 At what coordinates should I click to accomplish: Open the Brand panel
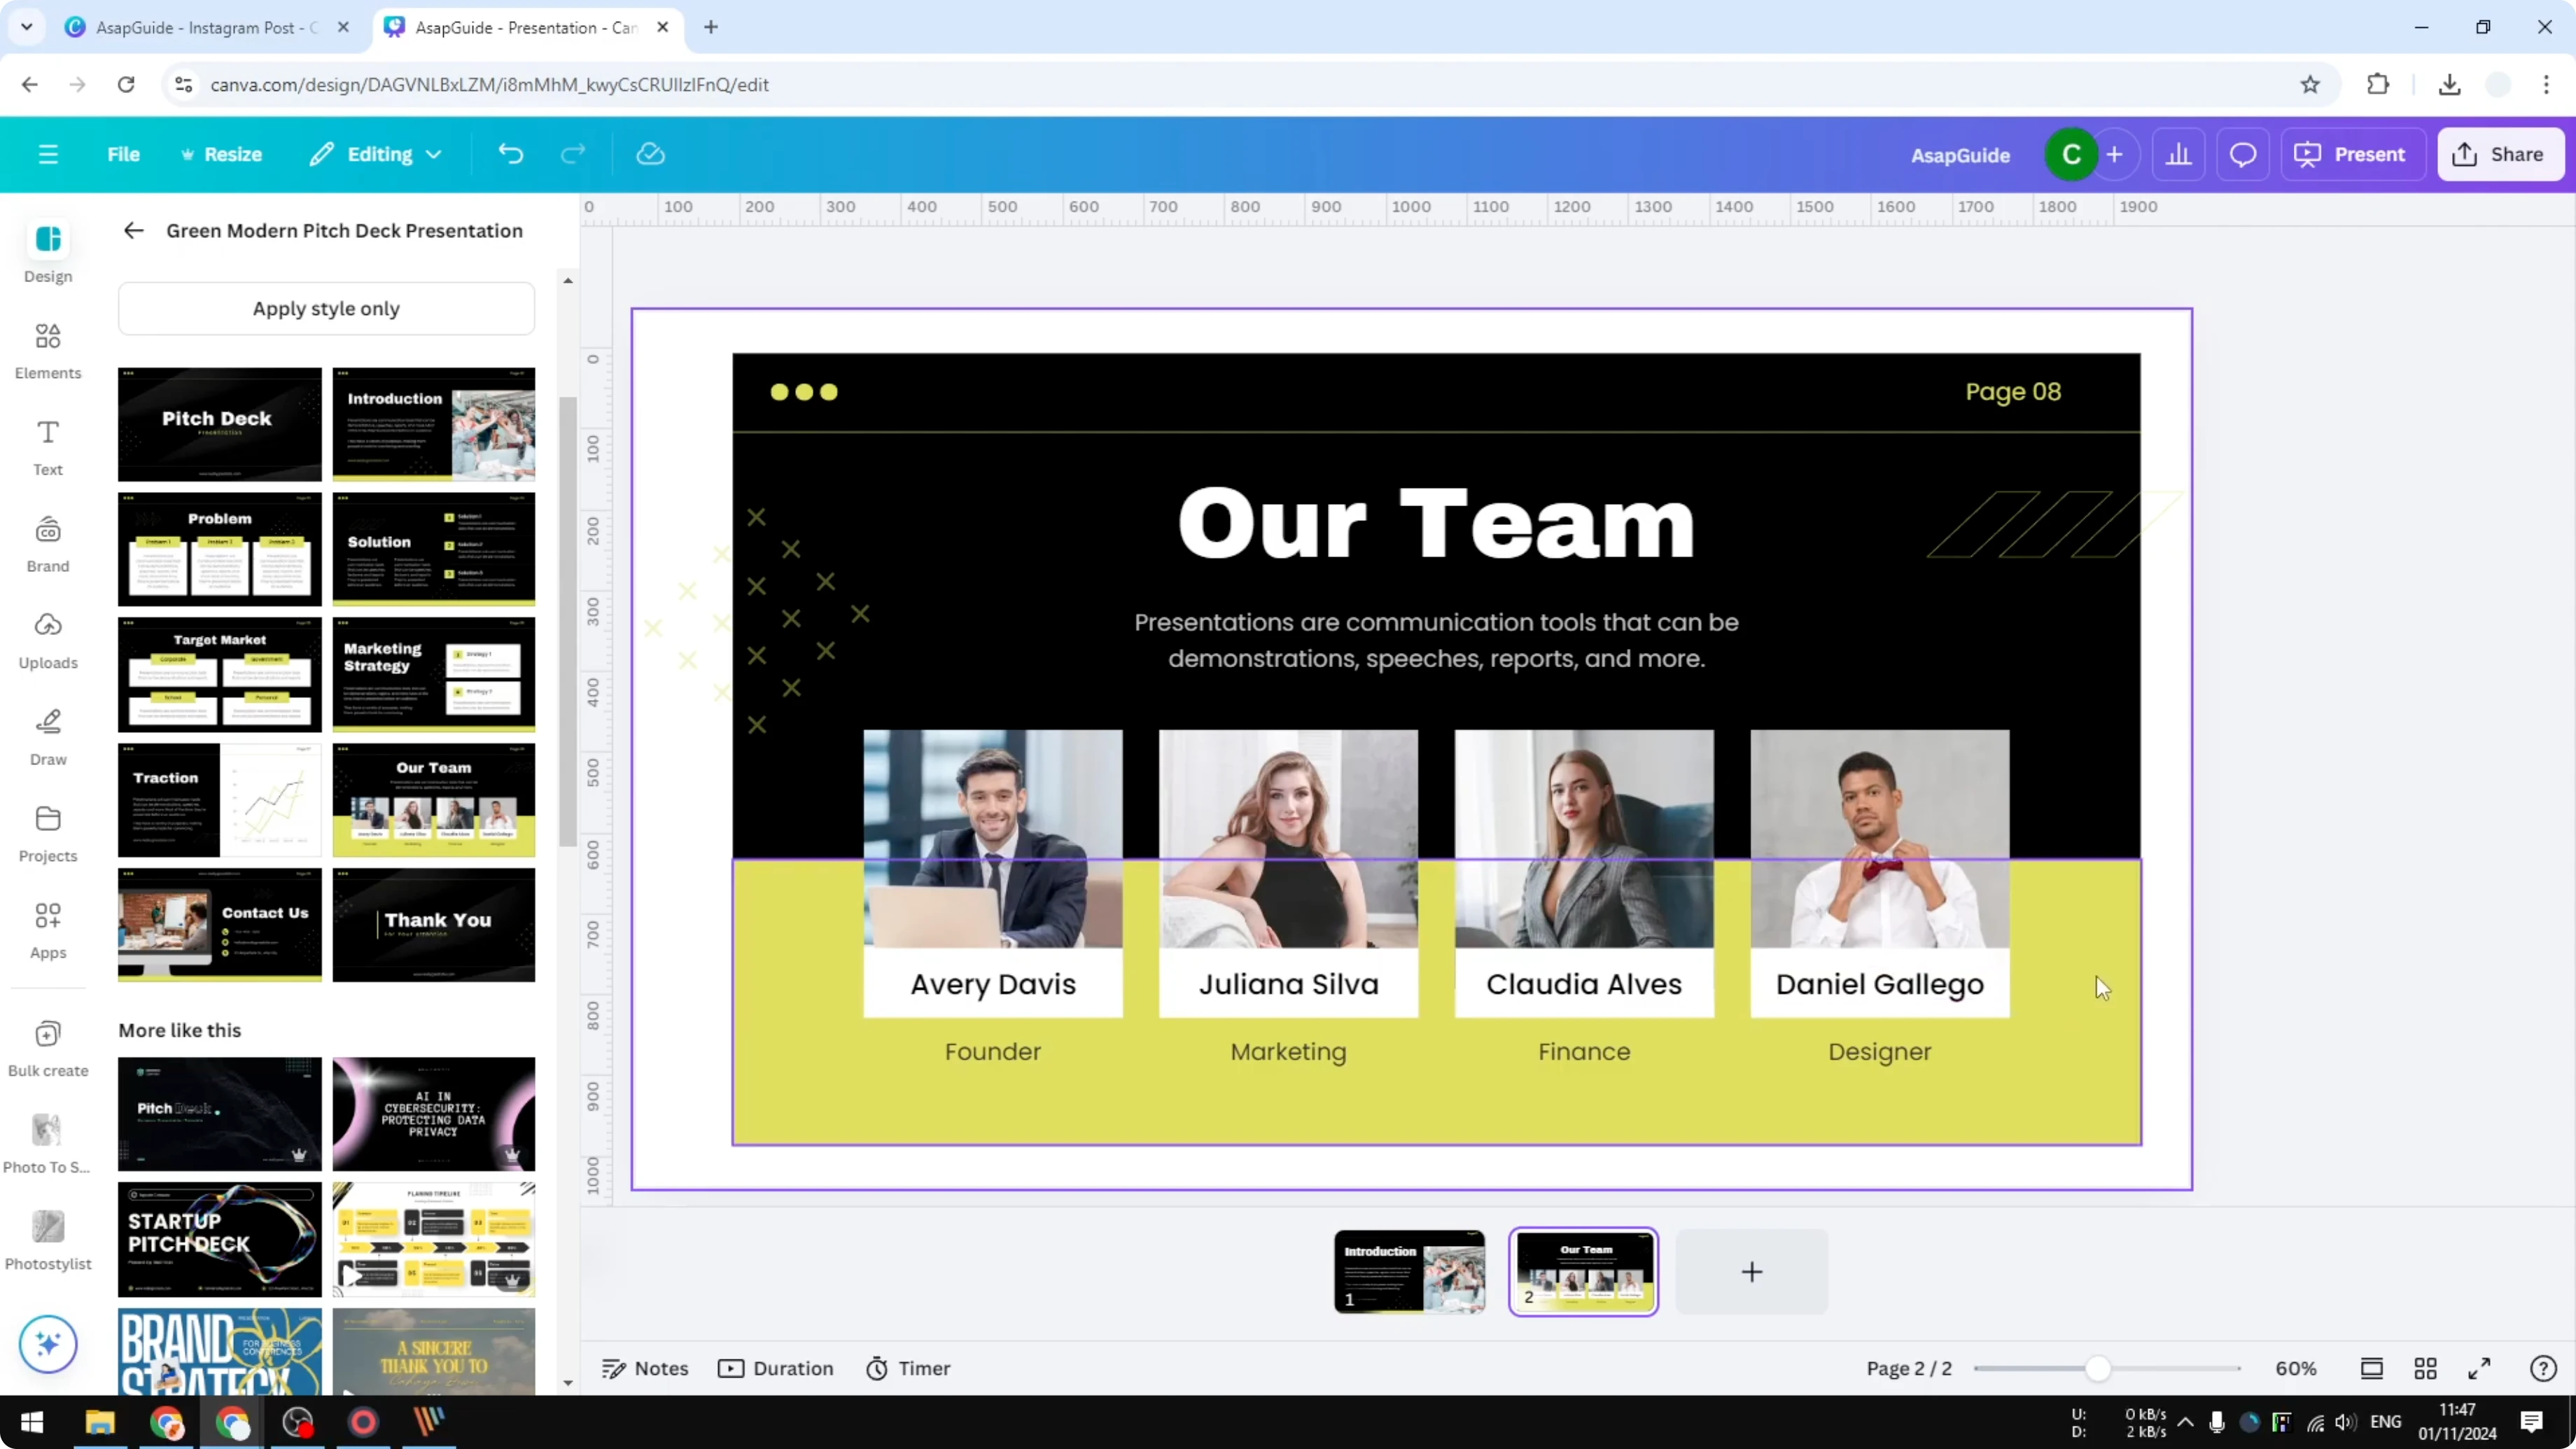pyautogui.click(x=47, y=542)
